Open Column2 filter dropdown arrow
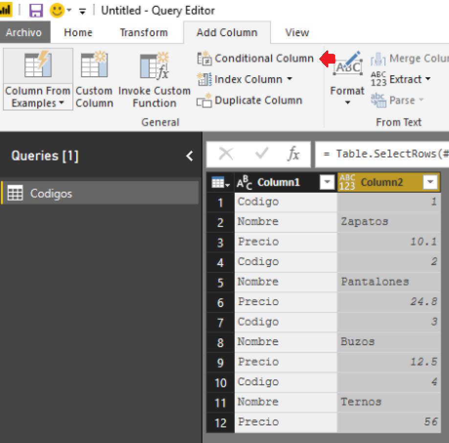This screenshot has height=443, width=449. (430, 181)
